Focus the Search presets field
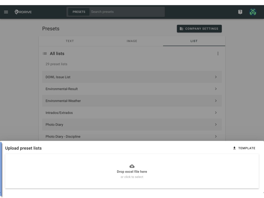Image resolution: width=264 pixels, height=198 pixels. pos(127,12)
